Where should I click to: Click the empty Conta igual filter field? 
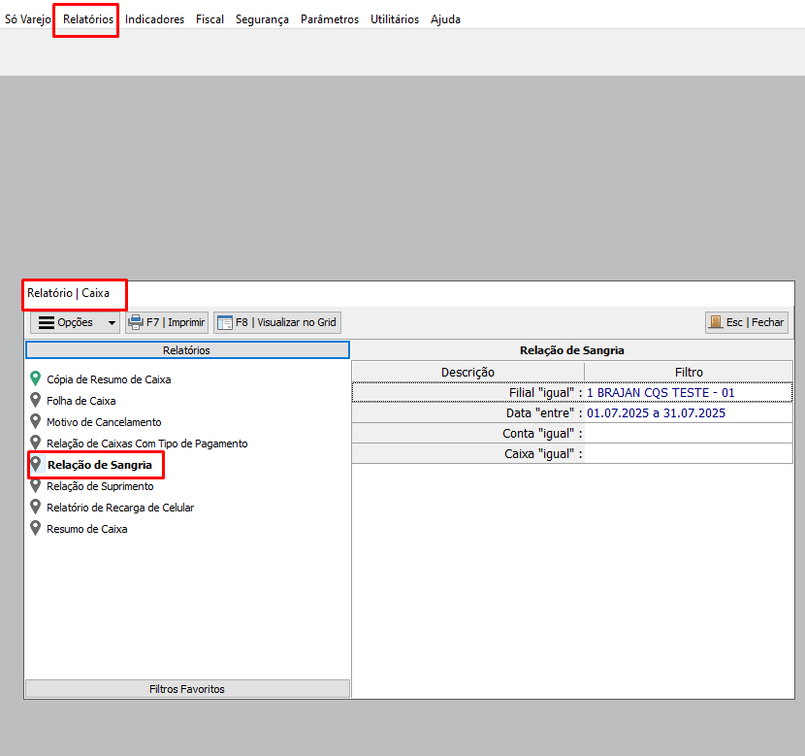tap(687, 434)
